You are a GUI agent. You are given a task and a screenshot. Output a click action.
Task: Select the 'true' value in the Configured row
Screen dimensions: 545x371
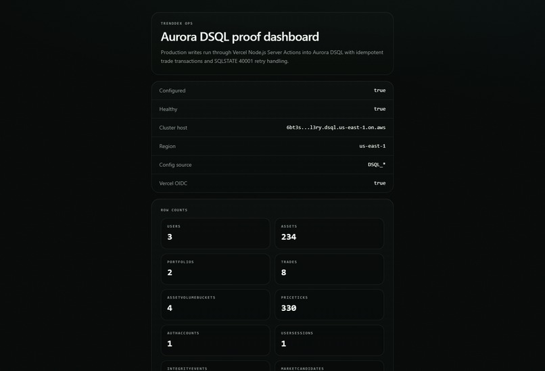point(379,91)
